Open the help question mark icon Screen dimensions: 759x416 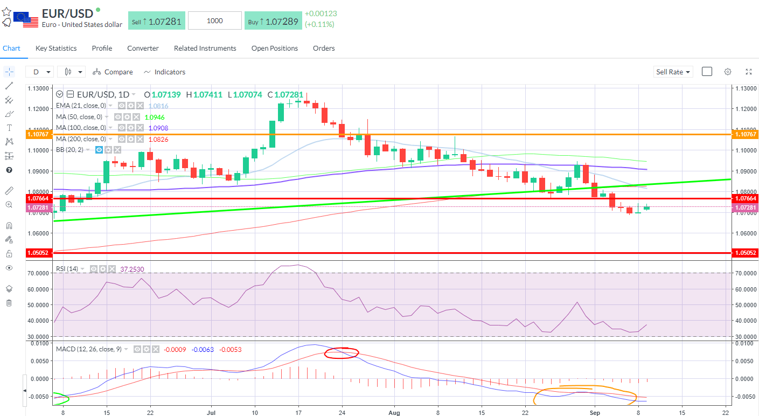pyautogui.click(x=9, y=170)
